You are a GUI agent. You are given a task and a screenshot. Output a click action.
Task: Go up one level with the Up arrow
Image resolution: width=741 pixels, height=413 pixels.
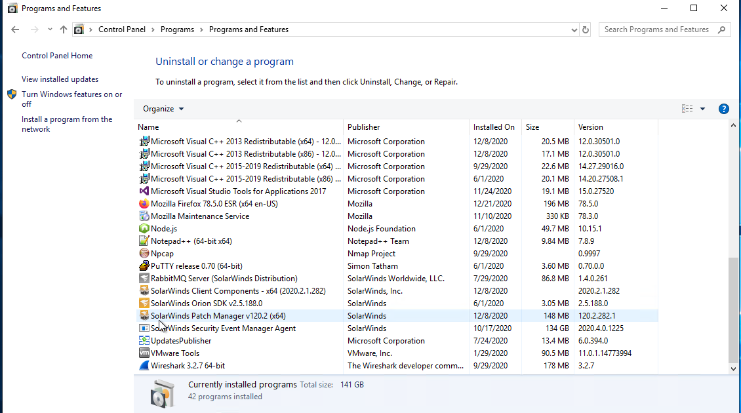(x=64, y=29)
